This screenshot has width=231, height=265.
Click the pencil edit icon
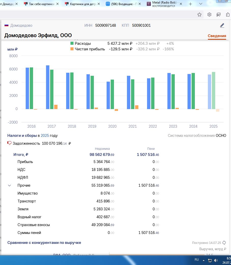222,25
